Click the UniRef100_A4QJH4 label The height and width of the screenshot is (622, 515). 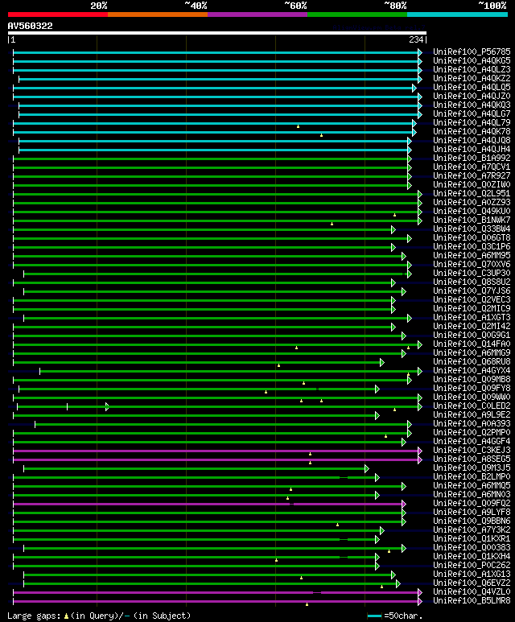point(472,149)
